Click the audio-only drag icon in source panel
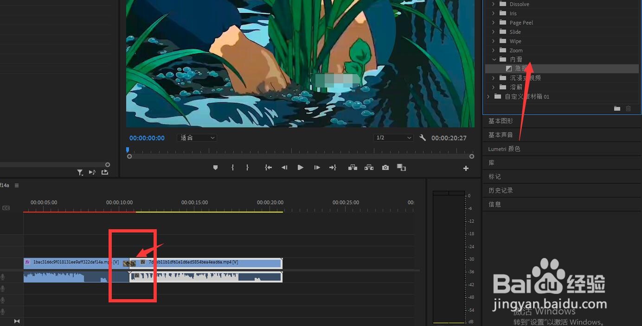The height and width of the screenshot is (326, 642). point(92,172)
